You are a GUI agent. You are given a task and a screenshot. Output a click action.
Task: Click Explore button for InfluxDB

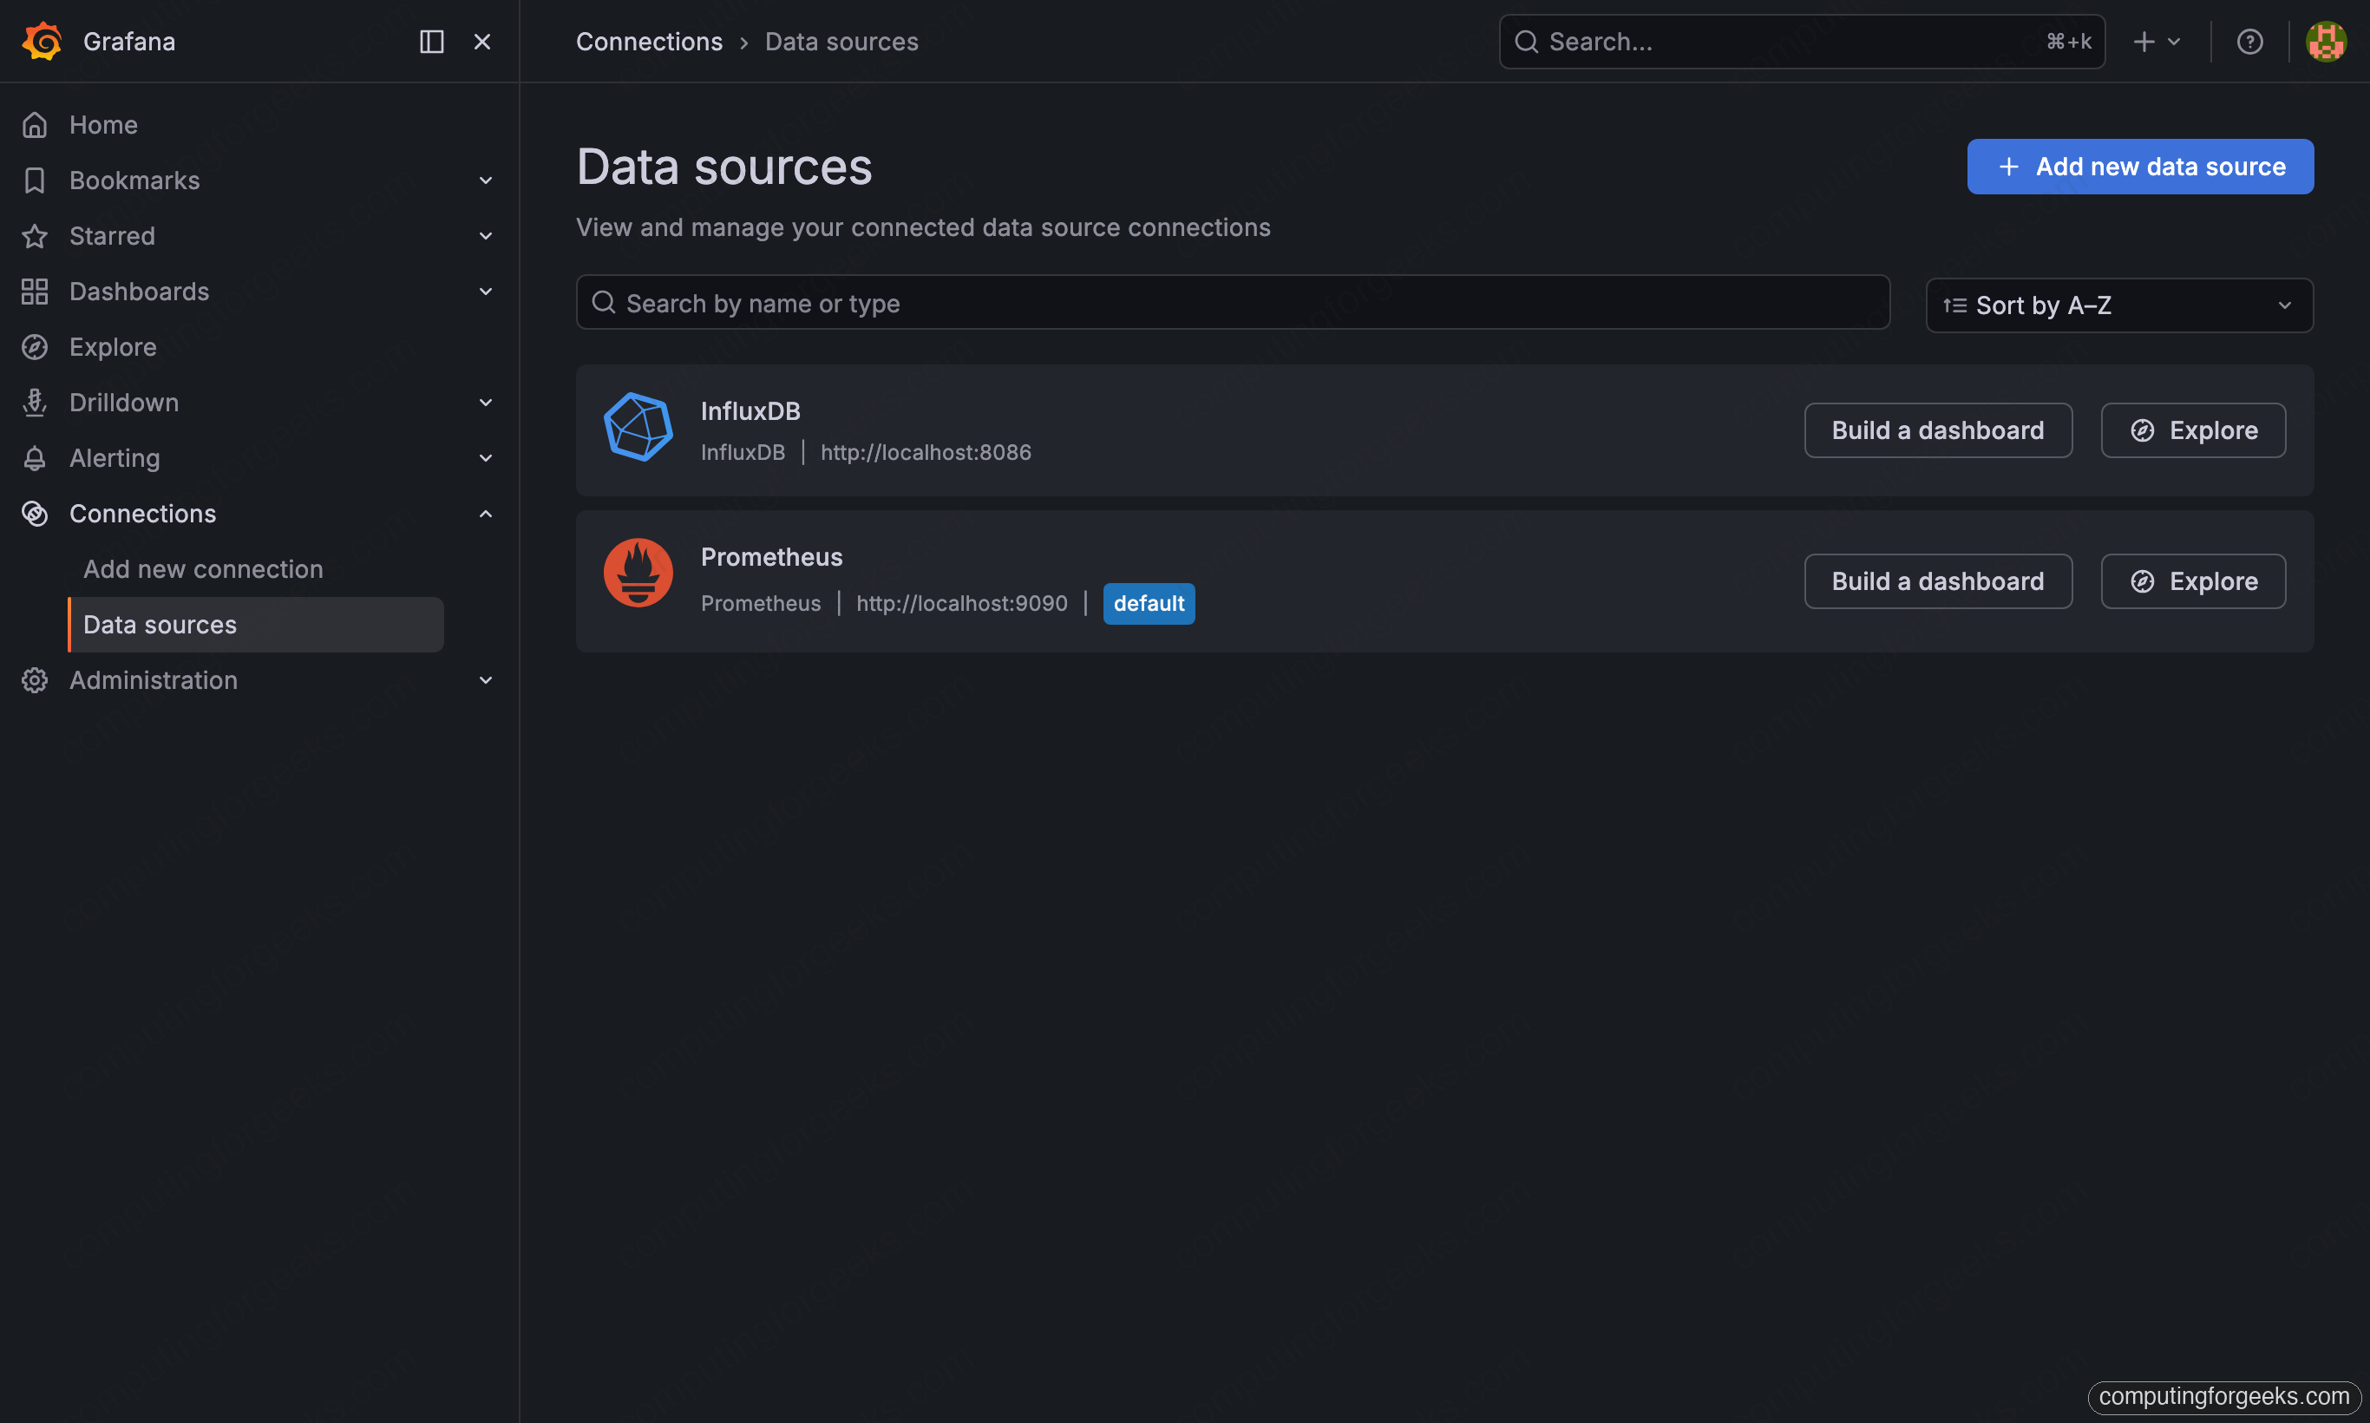(x=2193, y=430)
